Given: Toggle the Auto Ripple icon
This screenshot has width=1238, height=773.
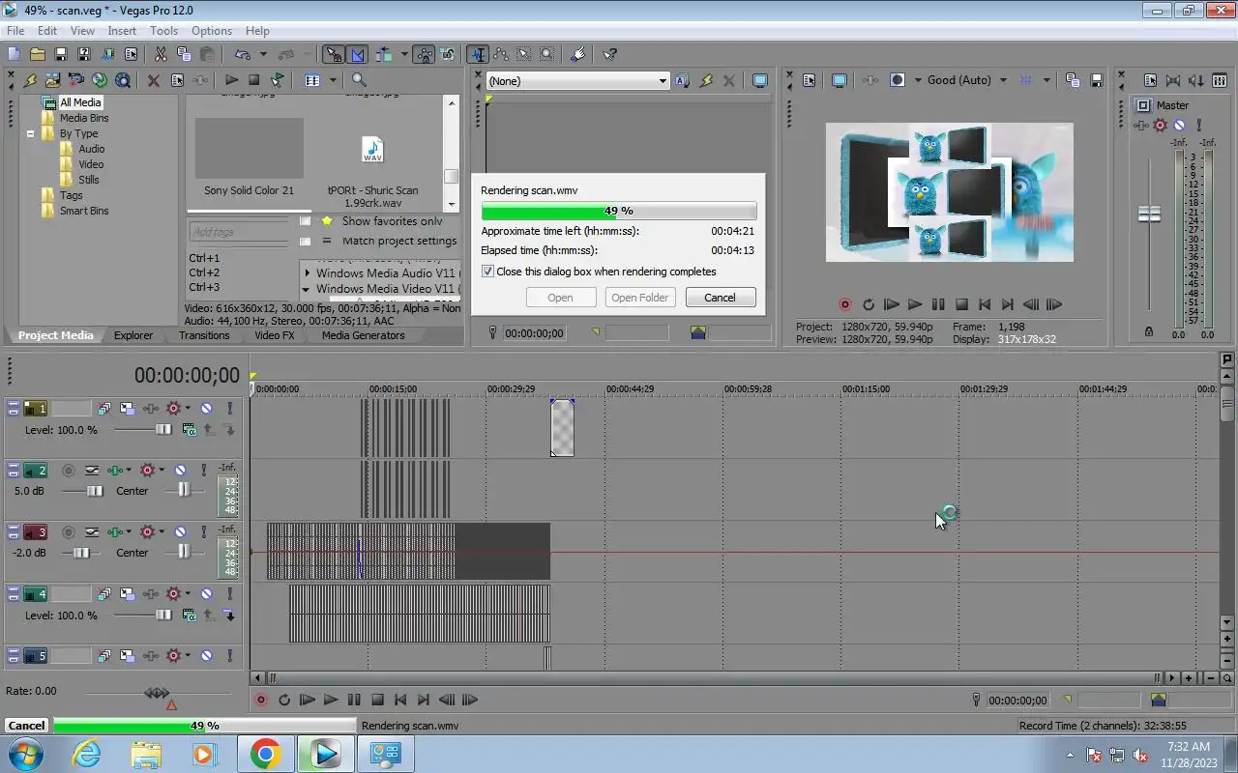Looking at the screenshot, I should 385,54.
